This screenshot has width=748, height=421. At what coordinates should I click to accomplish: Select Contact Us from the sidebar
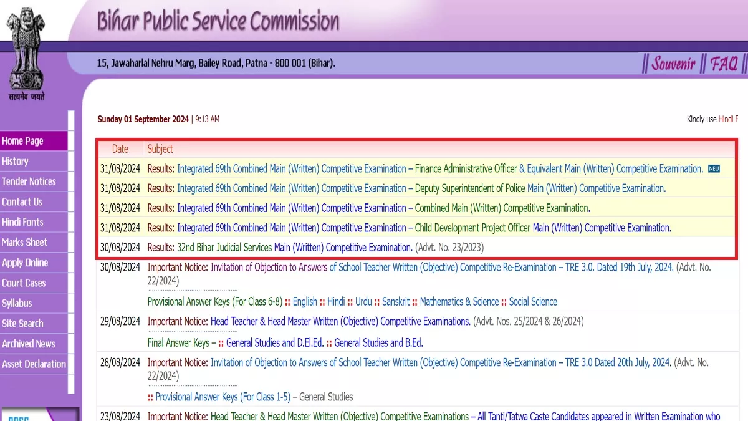point(34,201)
